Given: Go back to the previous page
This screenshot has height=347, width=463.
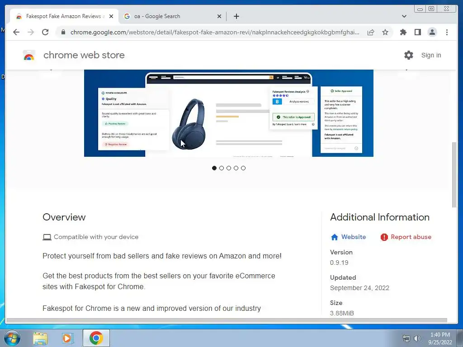Looking at the screenshot, I should coord(16,32).
